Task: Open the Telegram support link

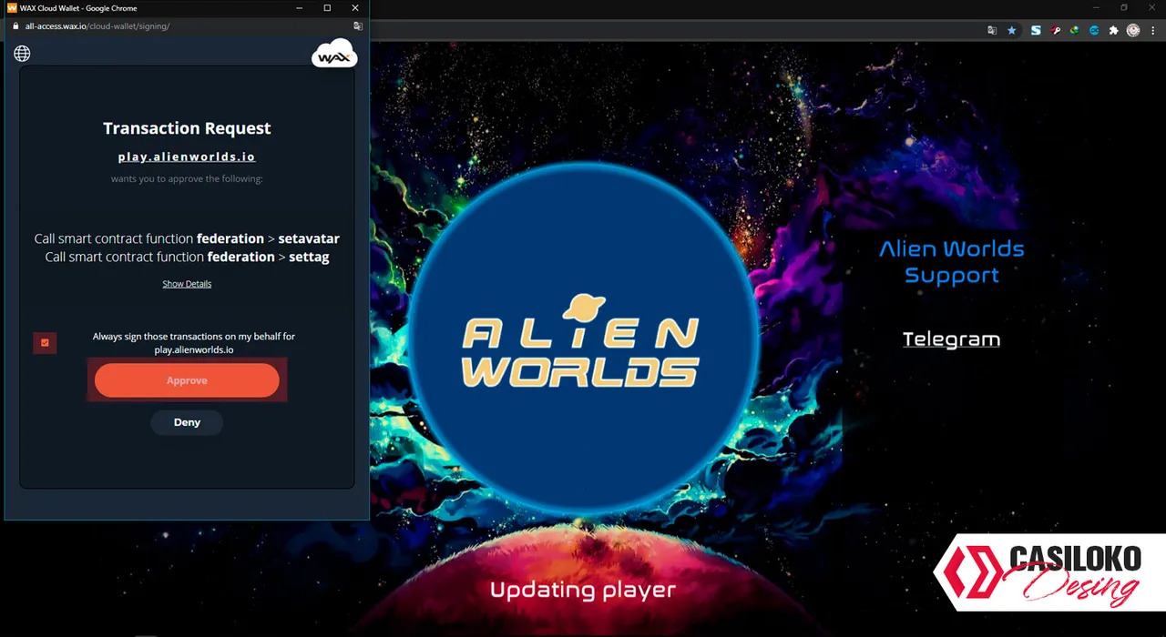Action: pos(951,339)
